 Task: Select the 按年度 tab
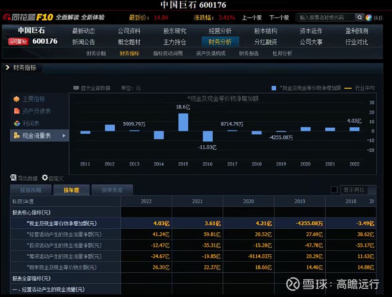click(x=71, y=190)
